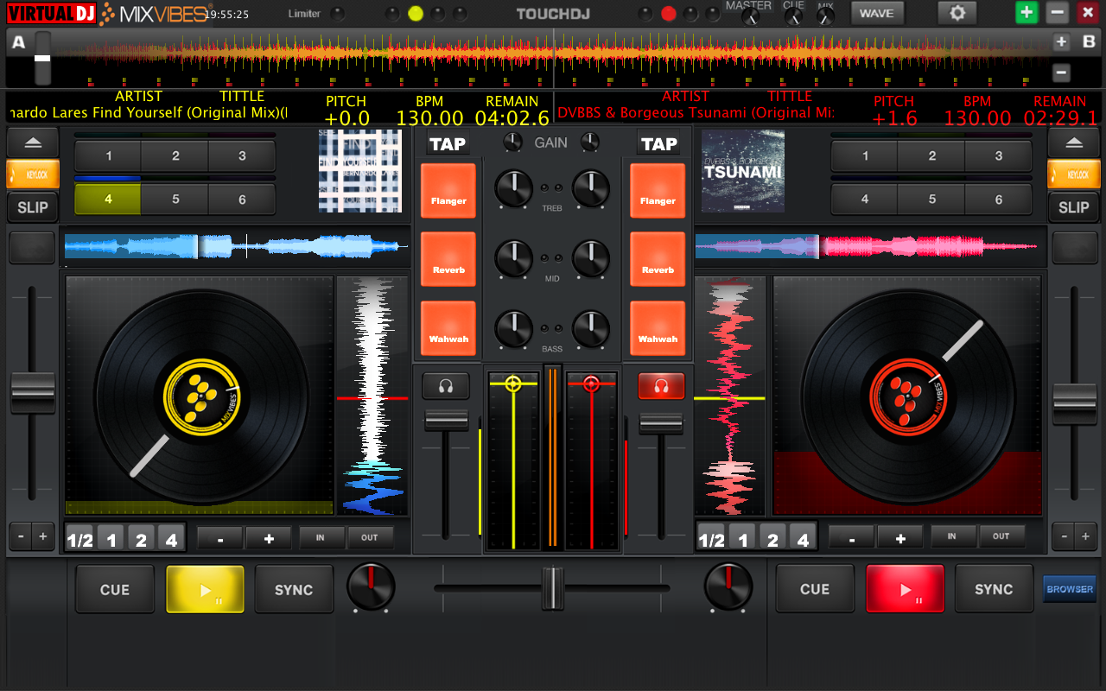Click loop OUT on left deck
Viewport: 1106px width, 691px height.
tap(370, 537)
